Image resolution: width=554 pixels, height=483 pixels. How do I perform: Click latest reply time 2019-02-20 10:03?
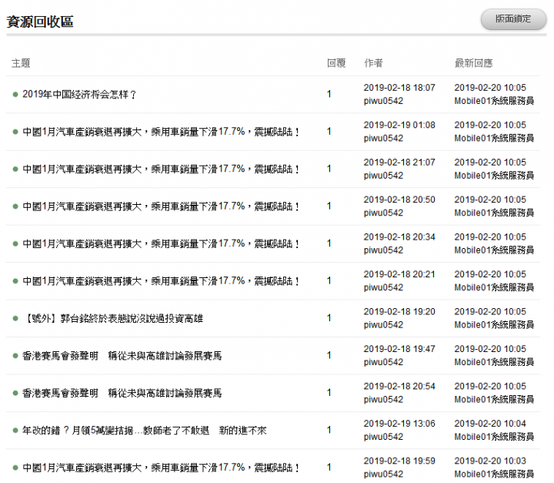tap(490, 461)
